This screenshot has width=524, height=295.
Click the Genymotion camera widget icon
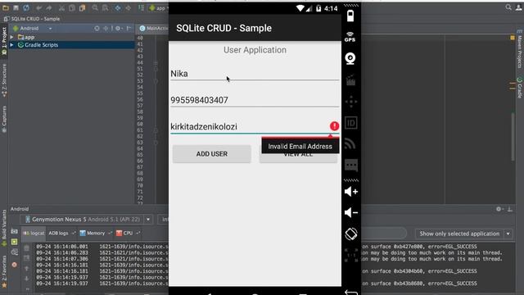350,58
